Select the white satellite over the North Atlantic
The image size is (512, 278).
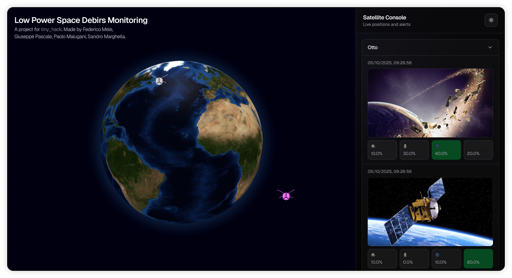pos(159,80)
